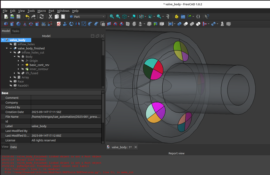Image resolution: width=270 pixels, height=175 pixels.
Task: Click the Cut scissors icon
Action: tap(50, 17)
